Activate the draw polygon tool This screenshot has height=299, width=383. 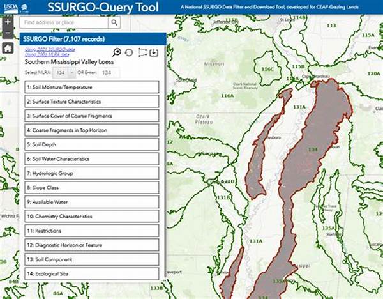[x=142, y=52]
